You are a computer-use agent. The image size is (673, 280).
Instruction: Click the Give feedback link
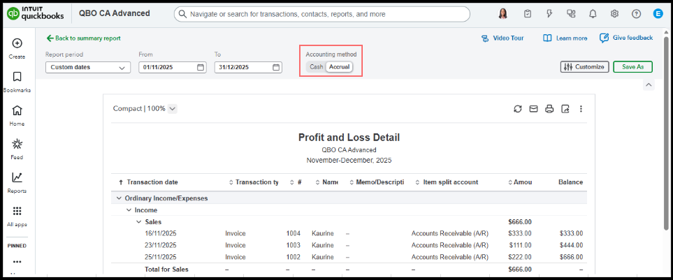(626, 38)
